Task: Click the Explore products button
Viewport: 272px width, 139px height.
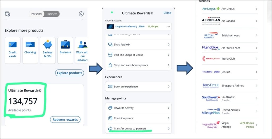Action: (x=70, y=73)
